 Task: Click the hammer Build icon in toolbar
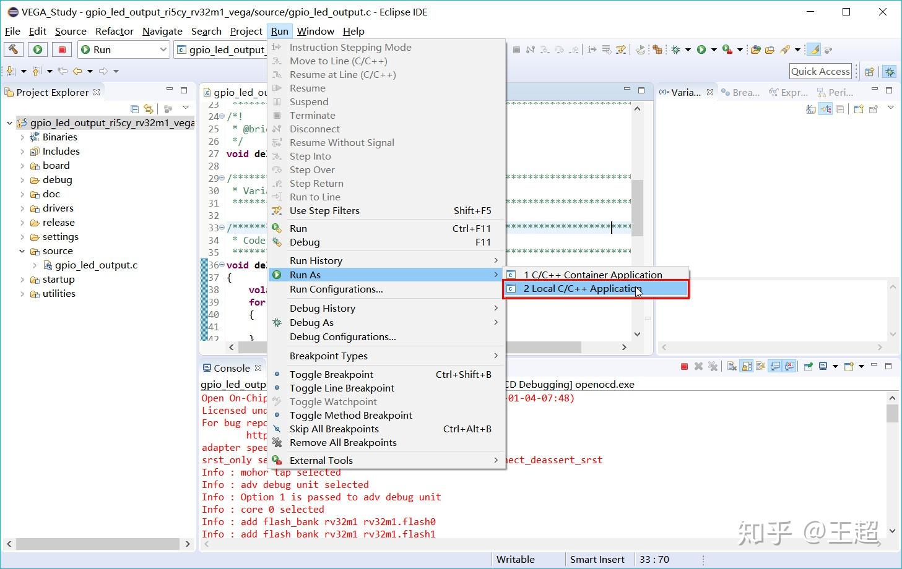pos(14,49)
